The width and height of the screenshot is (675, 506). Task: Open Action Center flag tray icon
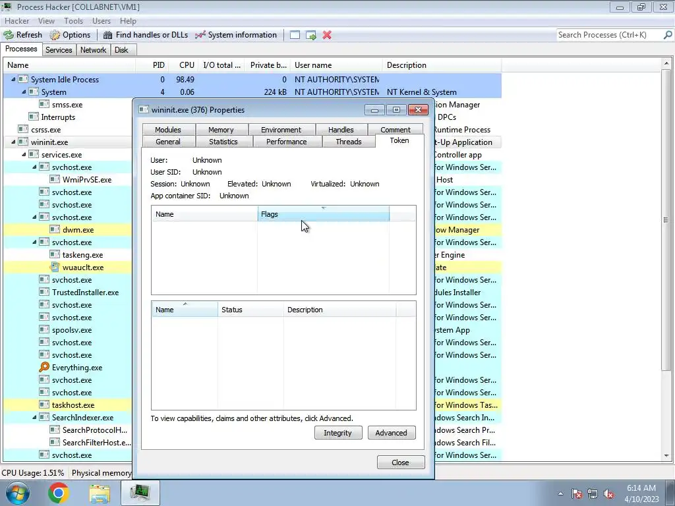[577, 493]
